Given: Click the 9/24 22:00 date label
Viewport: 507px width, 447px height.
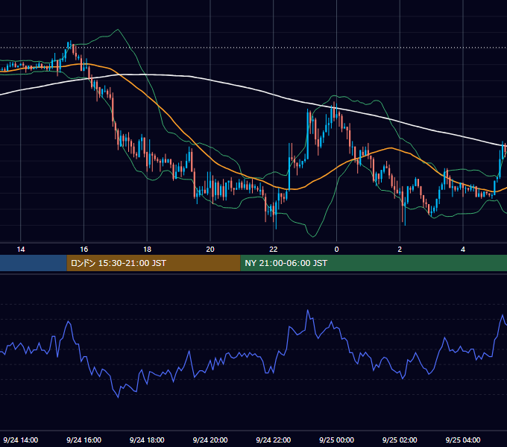Looking at the screenshot, I should click(274, 440).
